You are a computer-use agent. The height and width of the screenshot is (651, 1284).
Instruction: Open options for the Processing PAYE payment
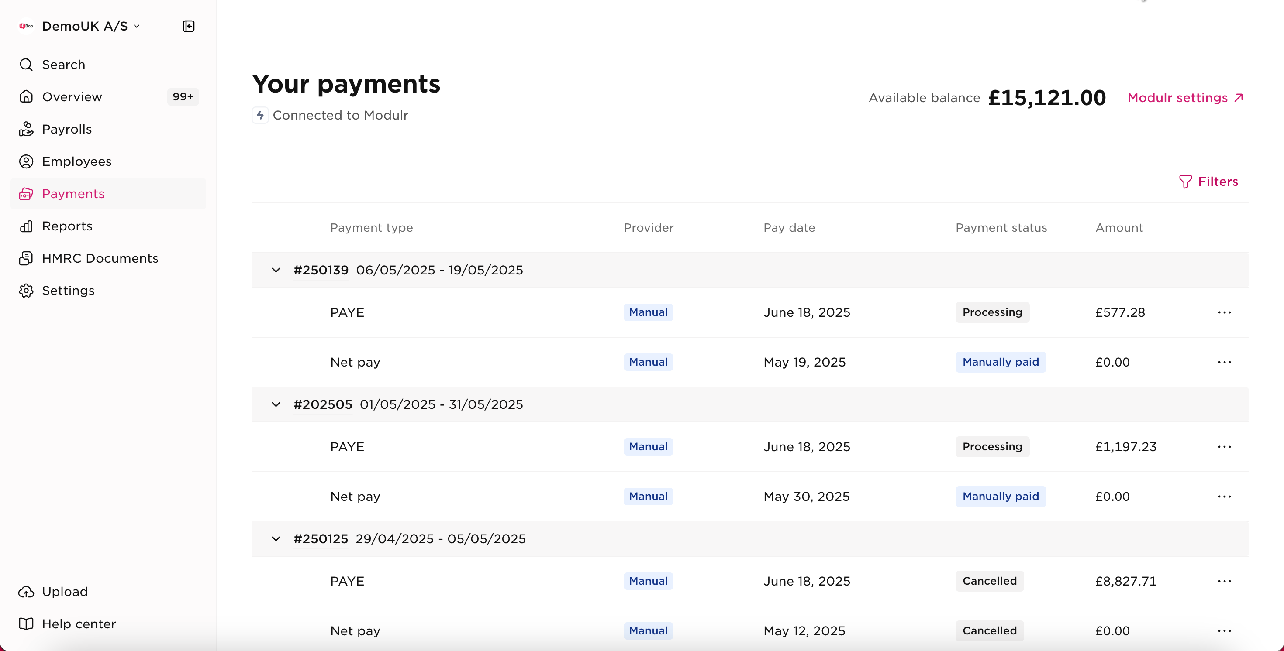click(1225, 312)
